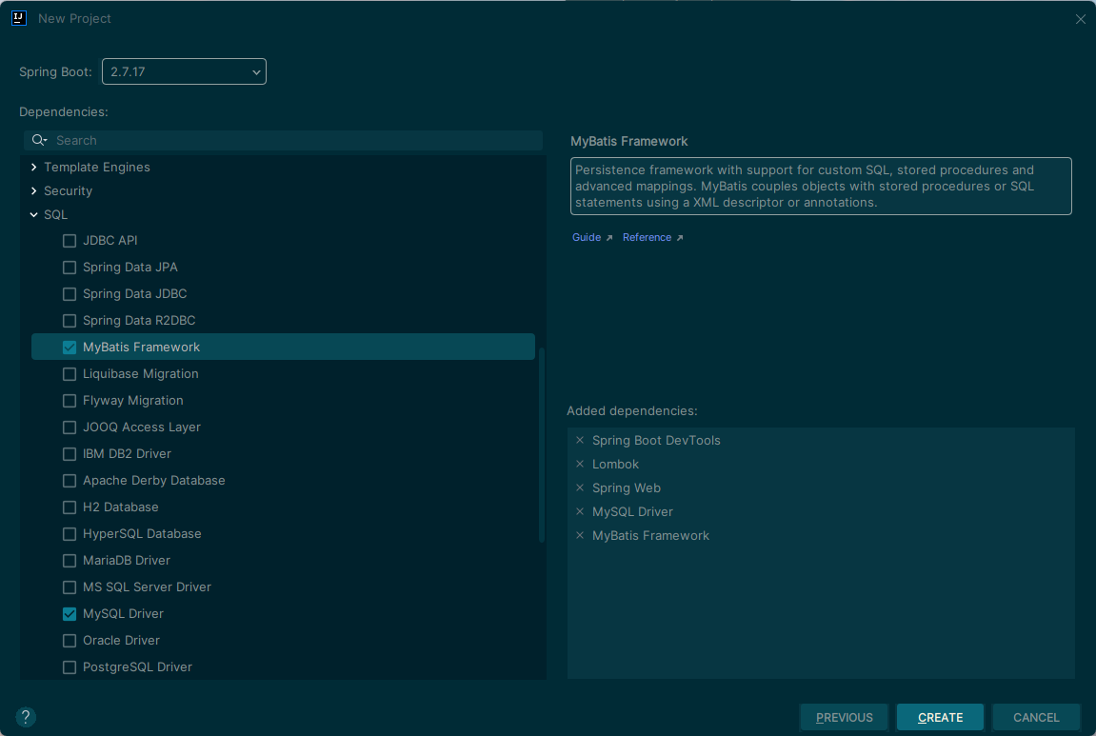Image resolution: width=1096 pixels, height=736 pixels.
Task: Tick the MariaDB Driver checkbox
Action: (x=70, y=561)
